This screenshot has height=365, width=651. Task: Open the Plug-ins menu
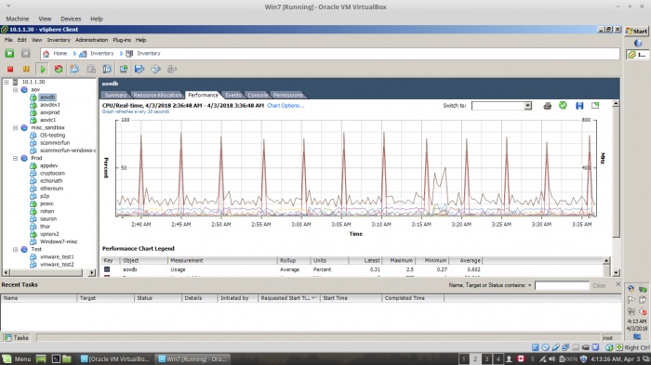coord(122,40)
